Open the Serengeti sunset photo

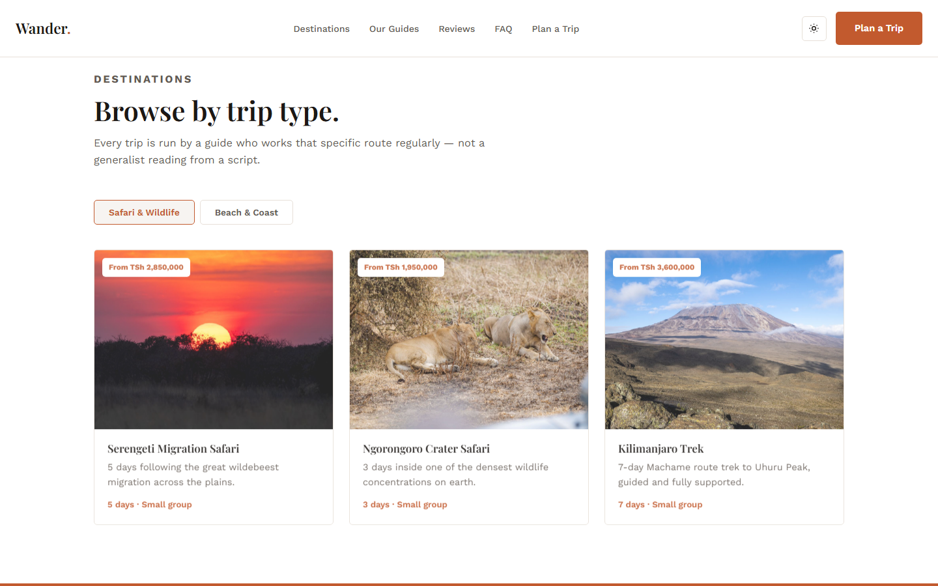(214, 340)
